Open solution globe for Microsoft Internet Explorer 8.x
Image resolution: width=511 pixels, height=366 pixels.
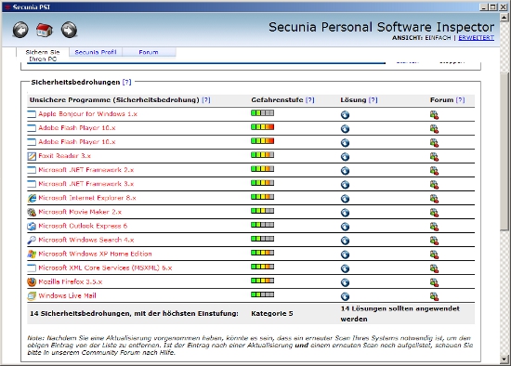pyautogui.click(x=345, y=199)
